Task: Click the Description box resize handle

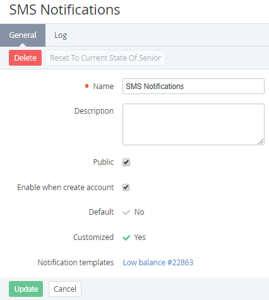Action: point(261,141)
